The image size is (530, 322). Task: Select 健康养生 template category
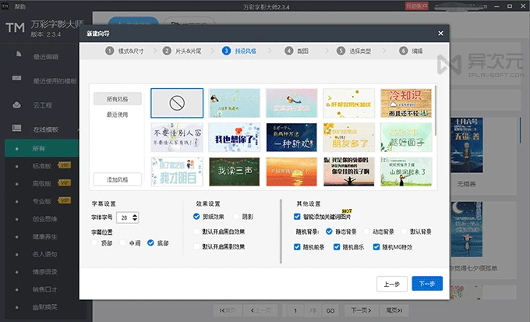coord(44,236)
